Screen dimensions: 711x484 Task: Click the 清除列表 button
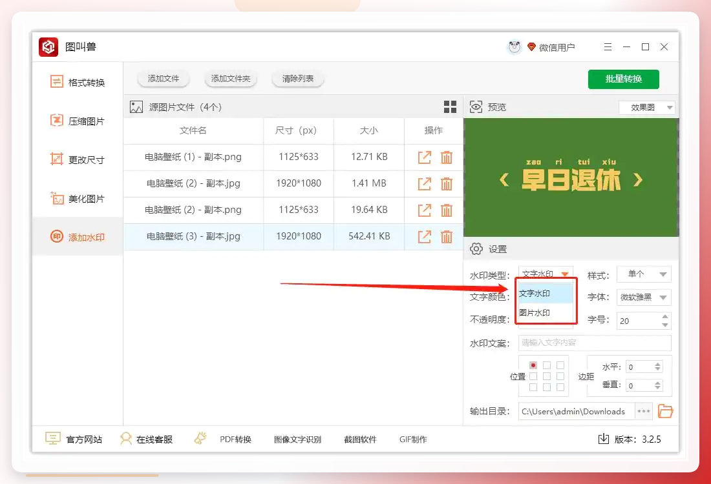(298, 78)
